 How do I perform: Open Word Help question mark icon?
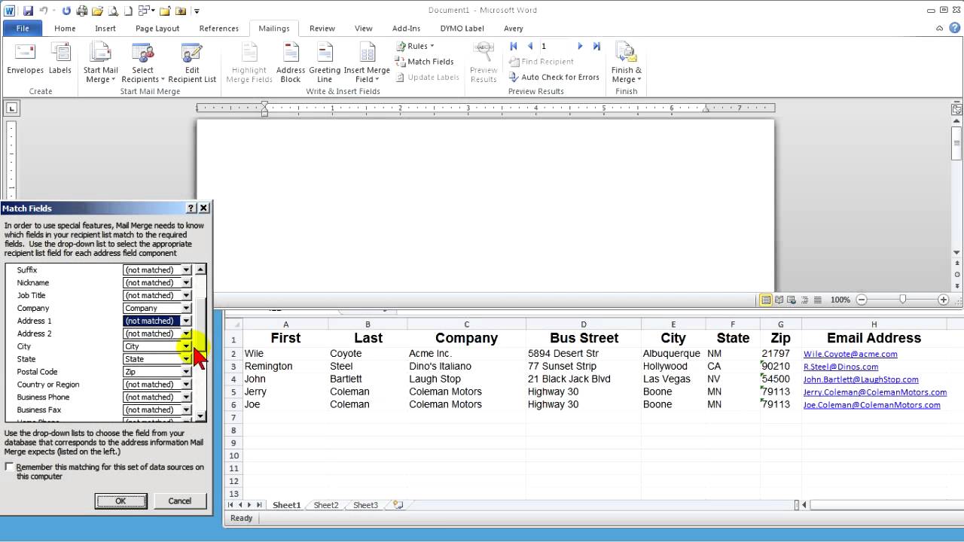955,28
